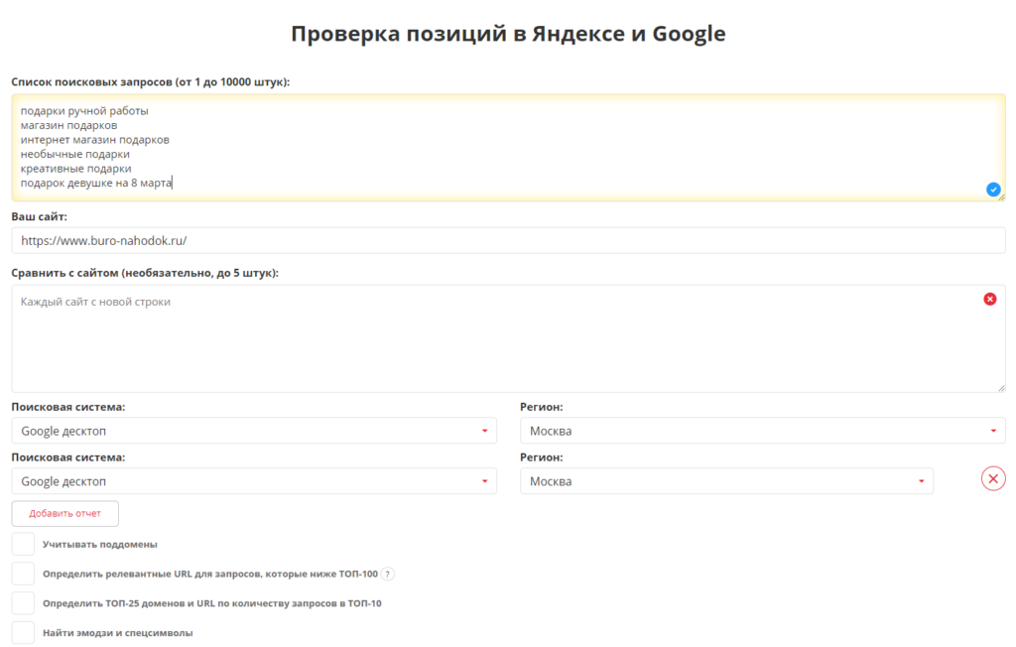Click query line 'необычные подарки'
This screenshot has width=1016, height=647.
point(75,154)
